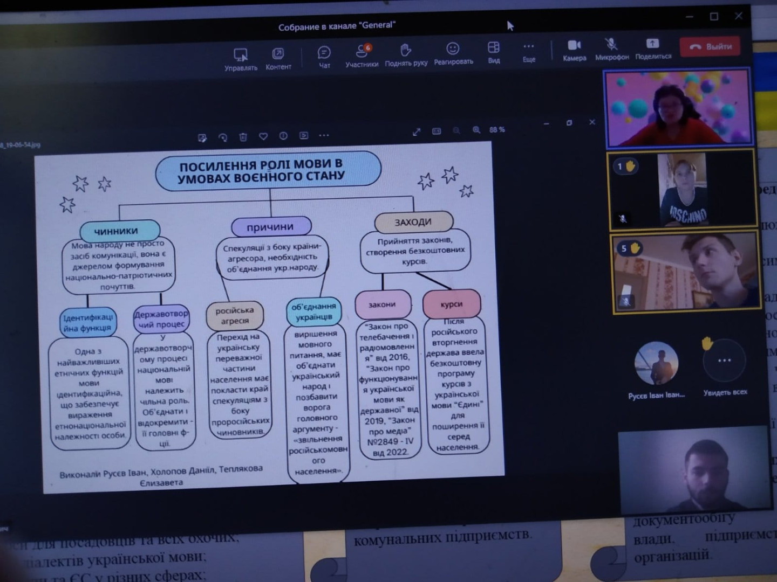This screenshot has width=777, height=582.
Task: Open the Контент pop-out button
Action: tap(278, 59)
